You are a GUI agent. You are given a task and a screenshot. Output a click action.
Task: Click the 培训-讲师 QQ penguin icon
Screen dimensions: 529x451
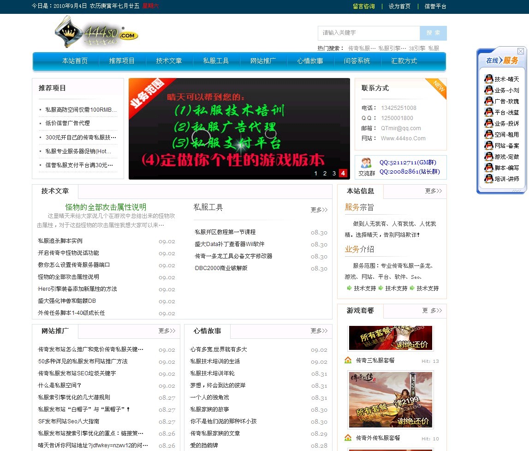pos(488,179)
